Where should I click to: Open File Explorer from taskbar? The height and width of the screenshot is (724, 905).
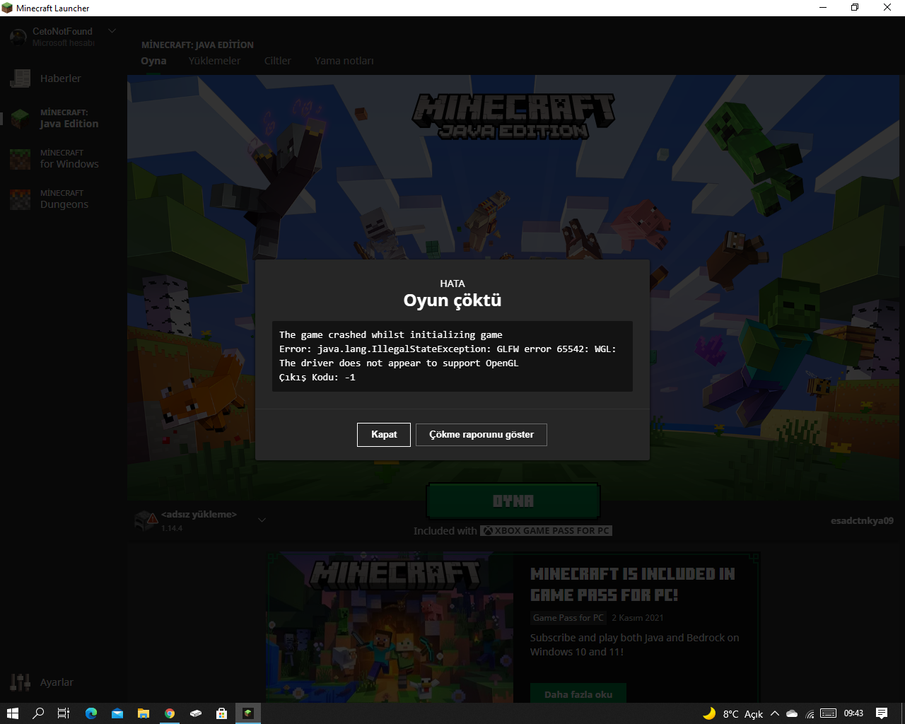point(144,713)
